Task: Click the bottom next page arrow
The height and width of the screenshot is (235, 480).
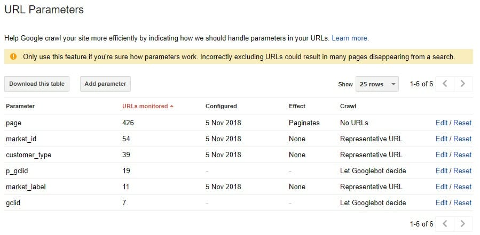Action: click(463, 224)
